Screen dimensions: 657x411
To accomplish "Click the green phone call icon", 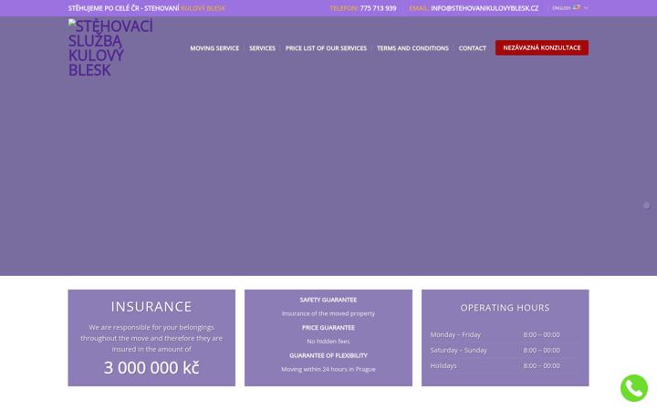I will pyautogui.click(x=634, y=388).
